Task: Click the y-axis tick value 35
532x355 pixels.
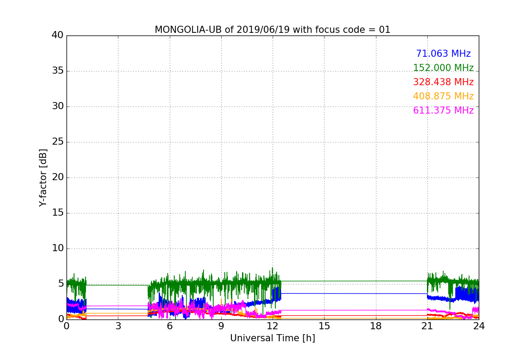Action: pos(58,71)
